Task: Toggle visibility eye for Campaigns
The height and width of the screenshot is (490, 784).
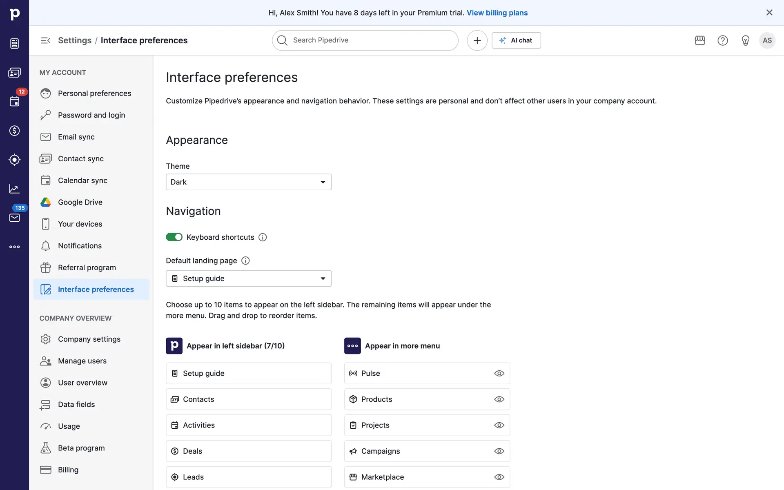Action: [x=499, y=451]
